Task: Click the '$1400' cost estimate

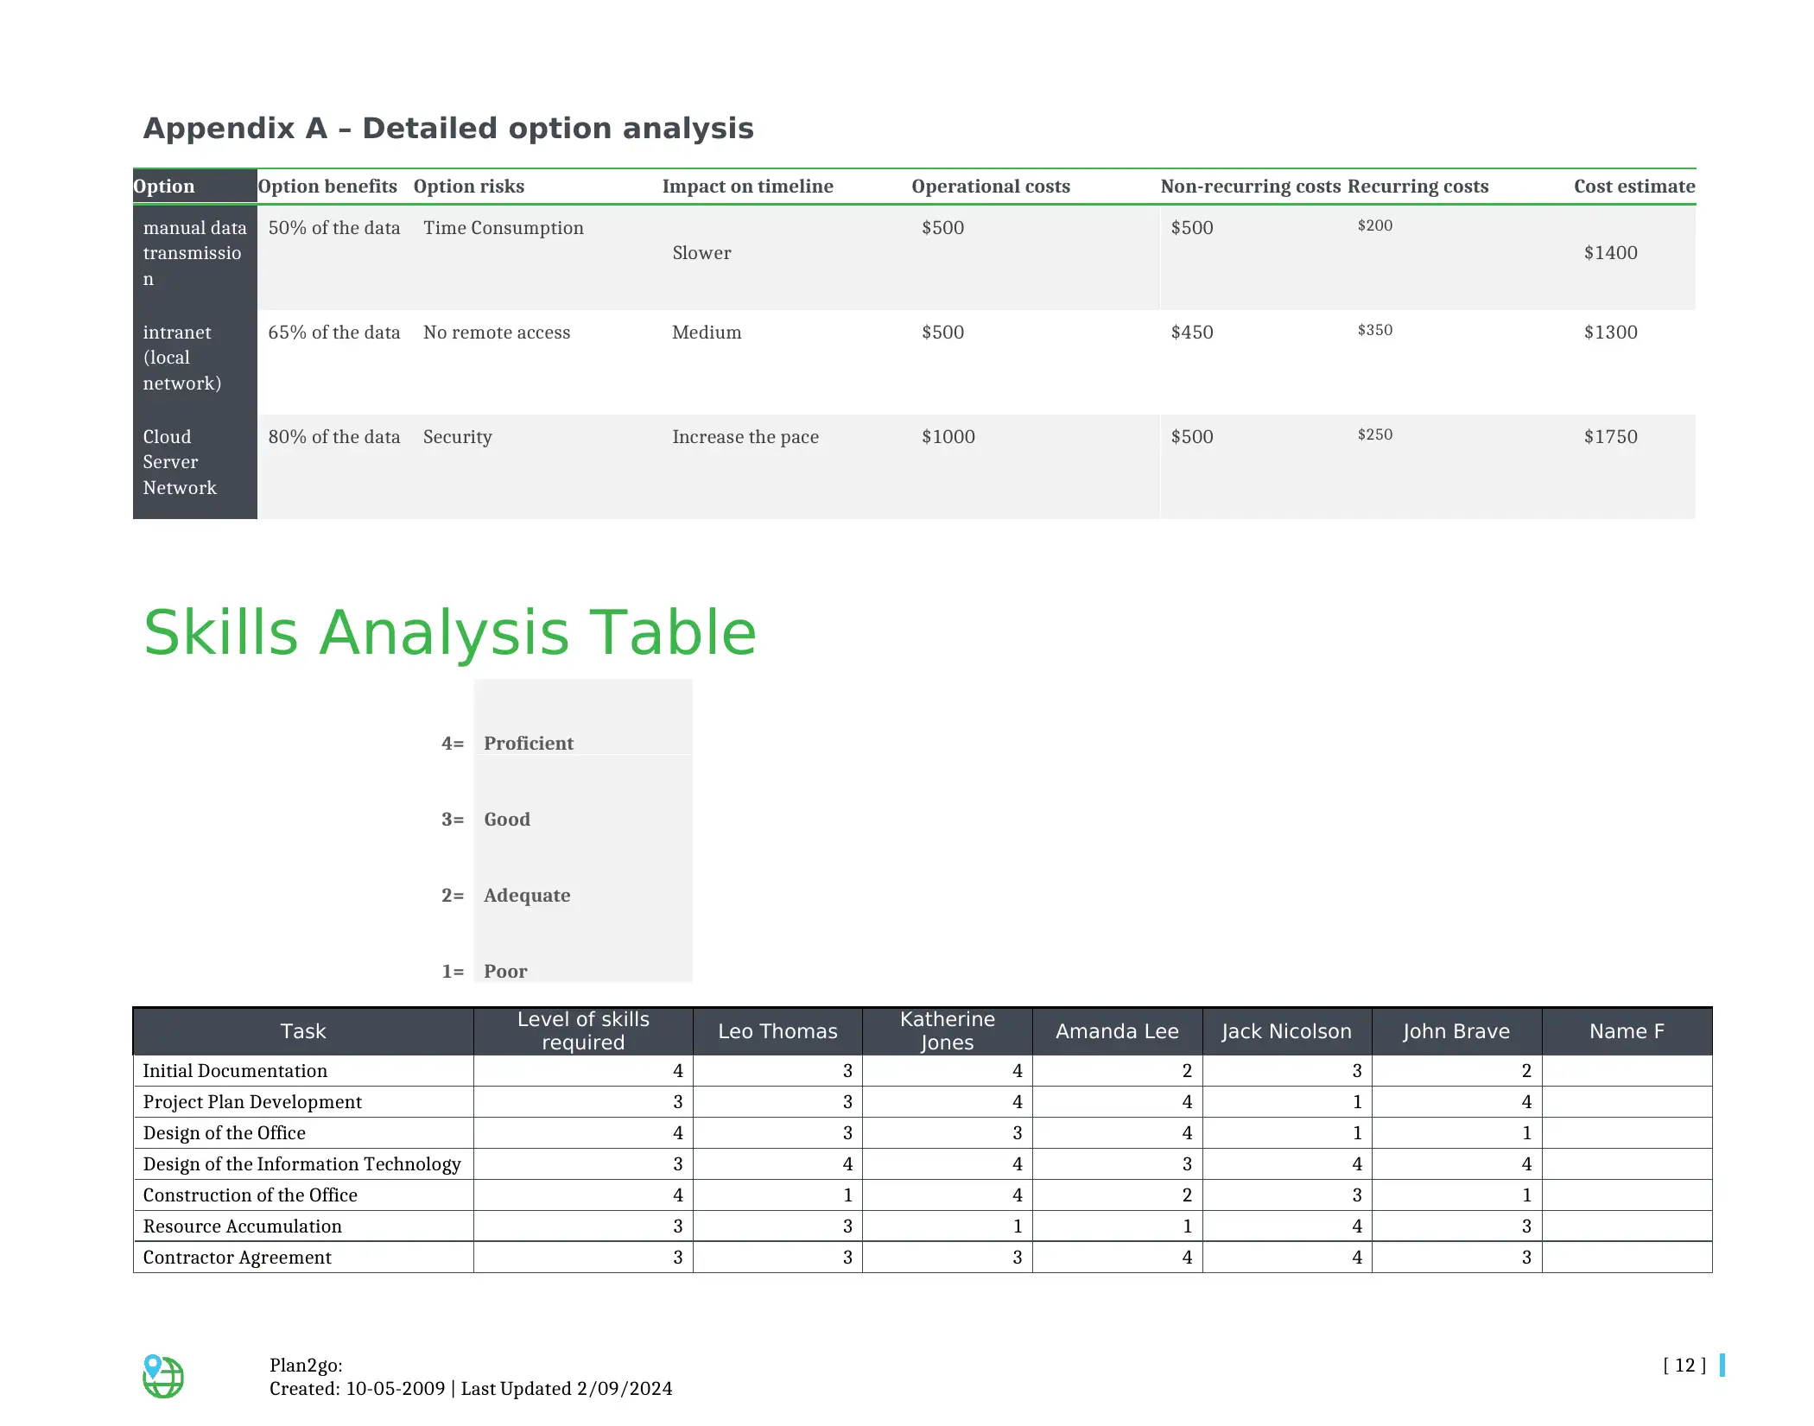Action: [x=1611, y=253]
